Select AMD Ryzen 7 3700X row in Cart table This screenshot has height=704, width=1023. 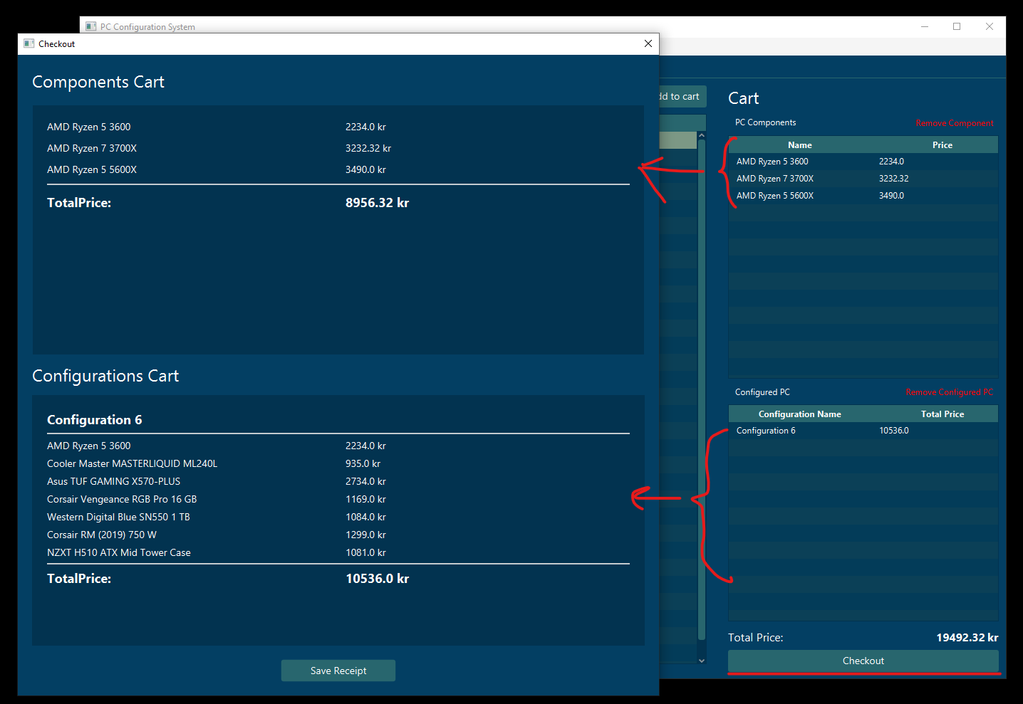[863, 179]
